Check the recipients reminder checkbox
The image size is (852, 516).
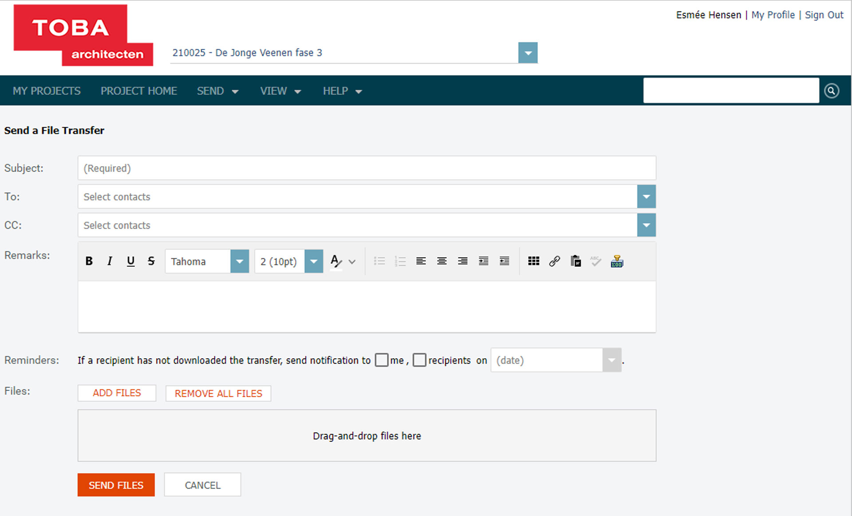click(419, 360)
